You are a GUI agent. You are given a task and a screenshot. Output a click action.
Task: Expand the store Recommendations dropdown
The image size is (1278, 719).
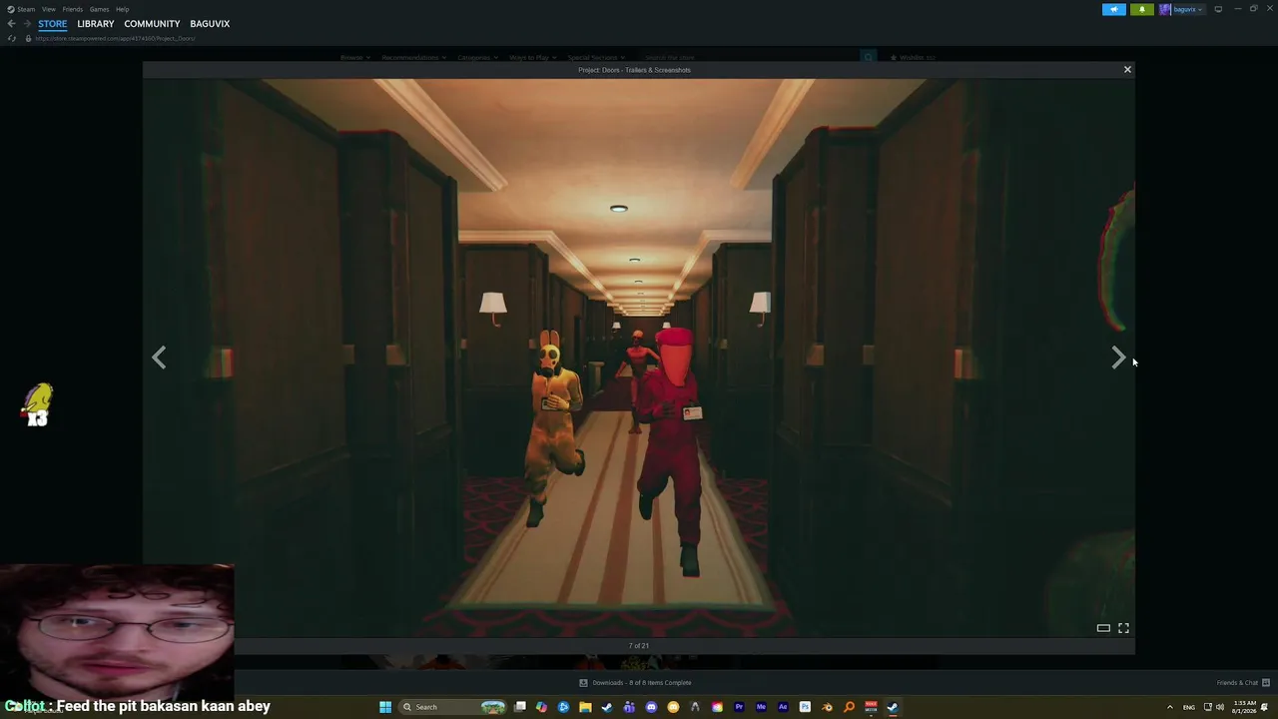click(413, 58)
